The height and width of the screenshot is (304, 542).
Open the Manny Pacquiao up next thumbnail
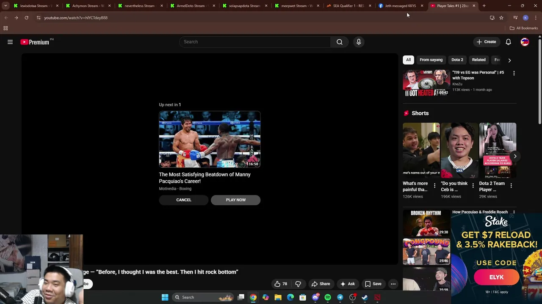pos(210,139)
